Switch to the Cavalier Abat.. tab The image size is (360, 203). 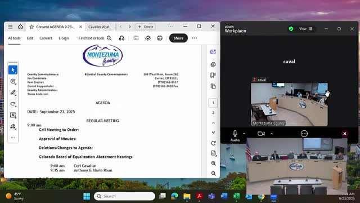tap(100, 27)
